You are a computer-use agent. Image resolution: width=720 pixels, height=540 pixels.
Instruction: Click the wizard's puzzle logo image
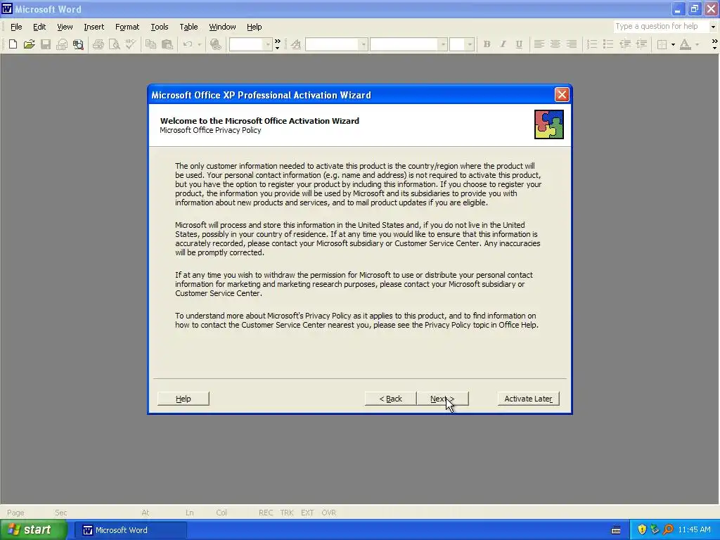pyautogui.click(x=548, y=124)
